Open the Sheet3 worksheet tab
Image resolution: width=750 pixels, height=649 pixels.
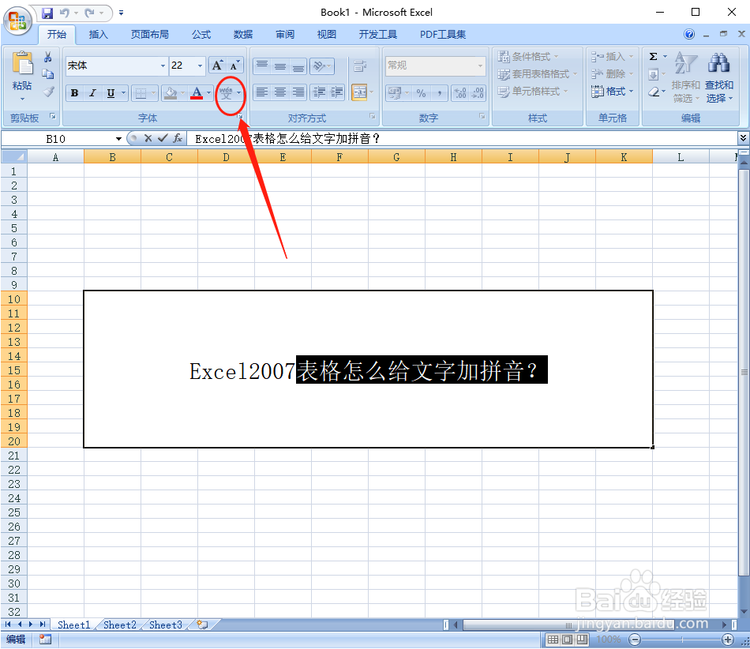(x=166, y=625)
